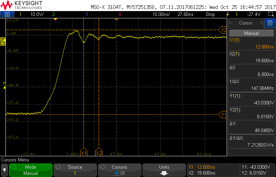Click the Y1(1) value -43.0300V in sidebar

click(263, 102)
